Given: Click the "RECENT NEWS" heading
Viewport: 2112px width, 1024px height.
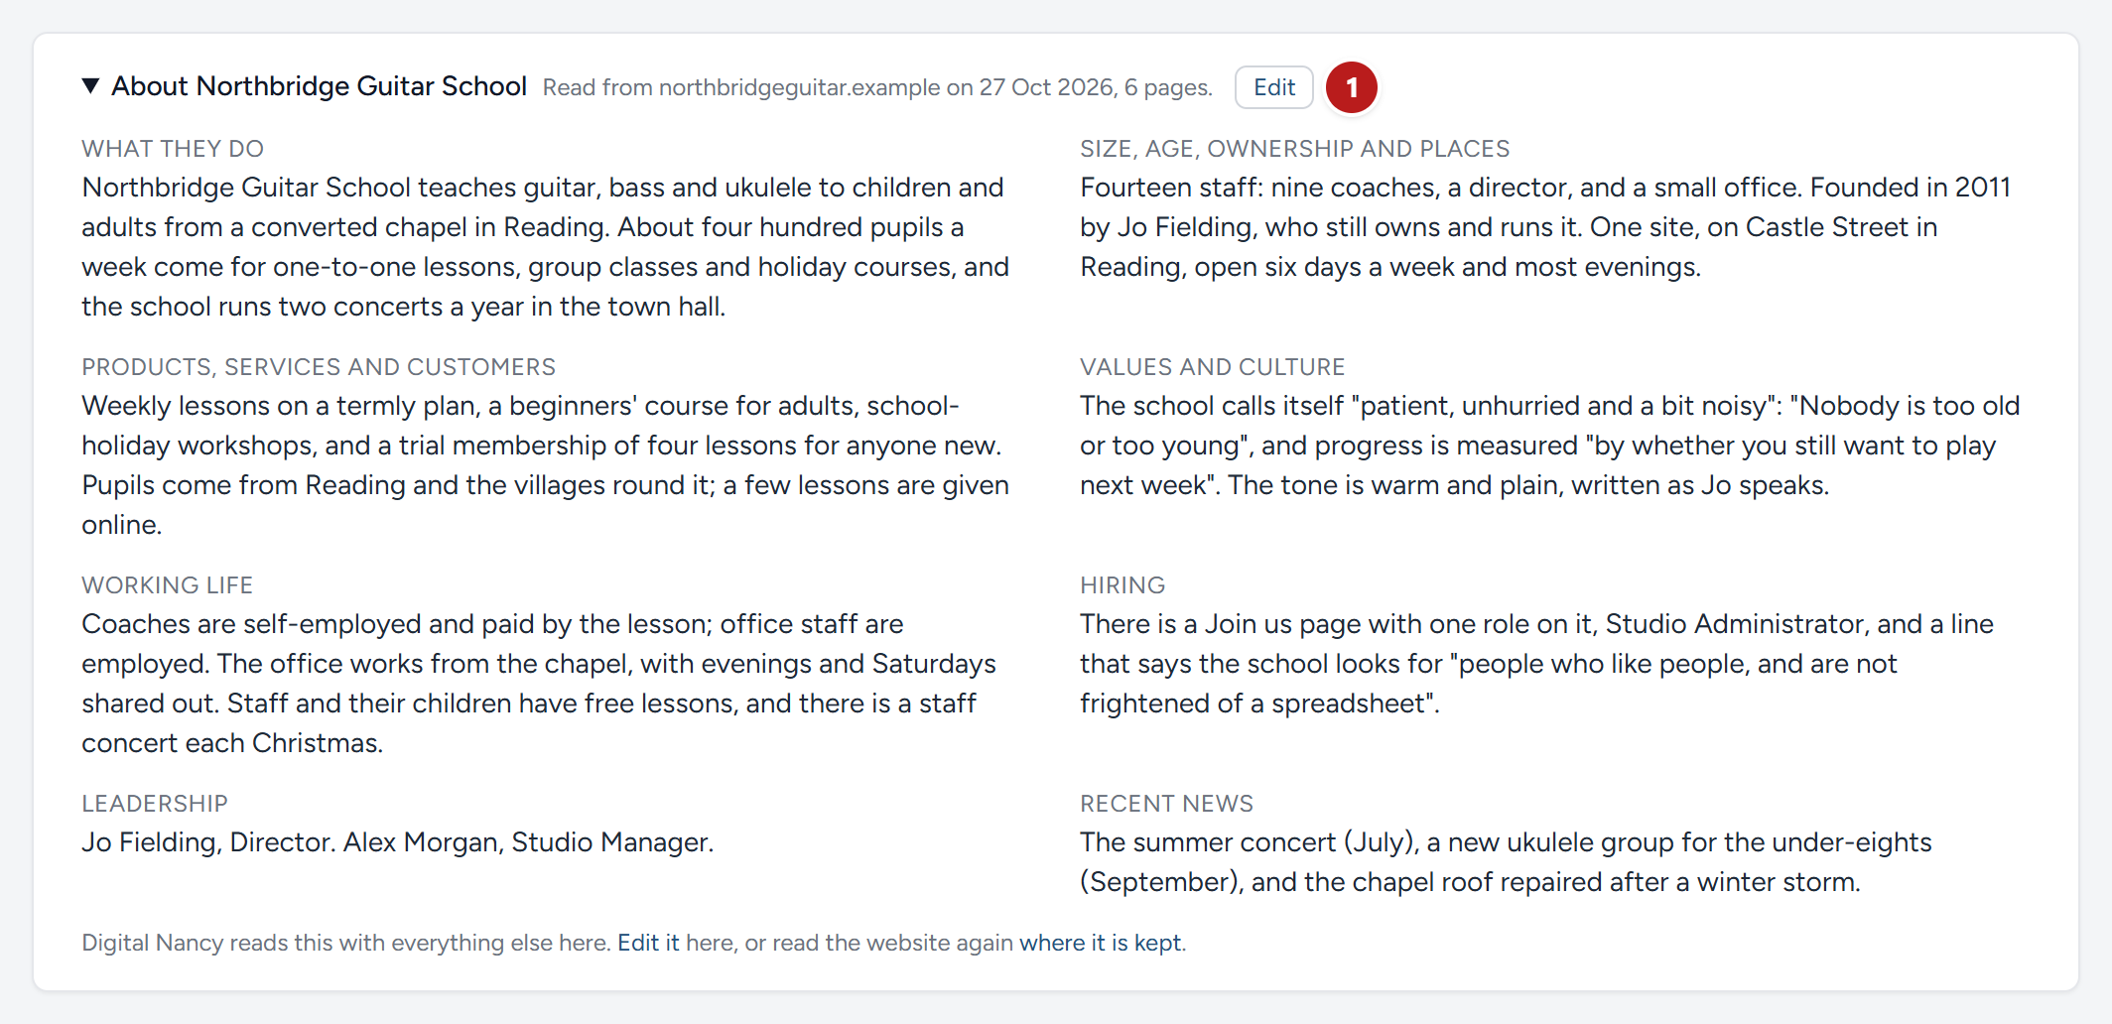Looking at the screenshot, I should pyautogui.click(x=1167, y=804).
